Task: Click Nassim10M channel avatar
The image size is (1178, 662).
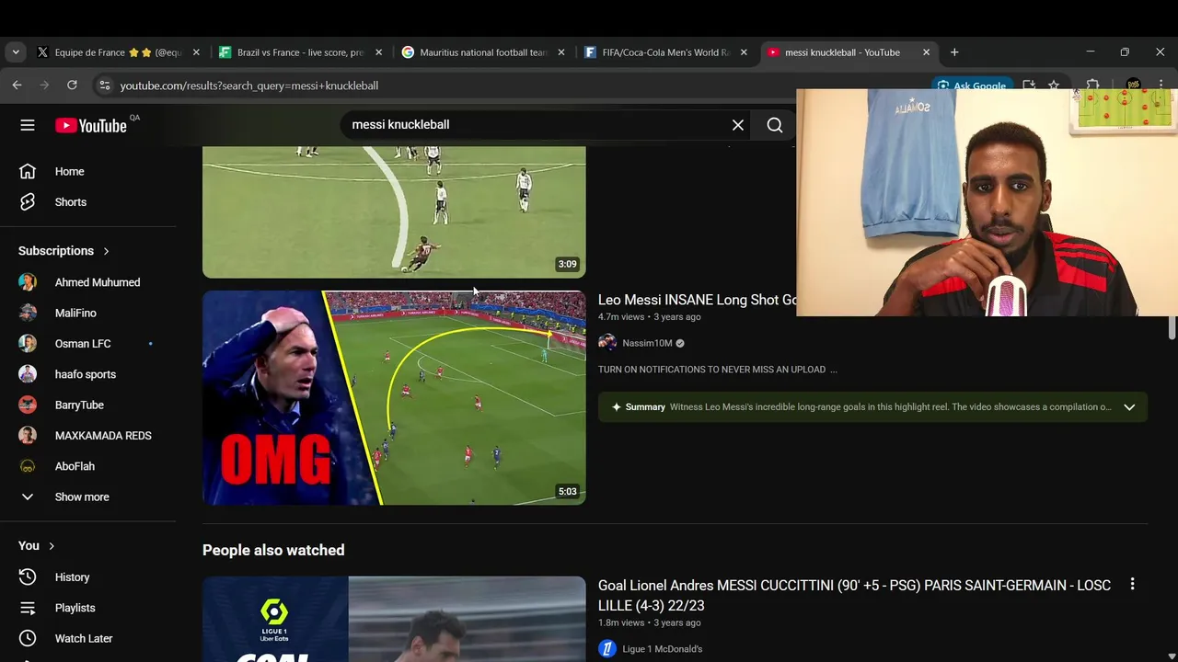Action: [606, 343]
